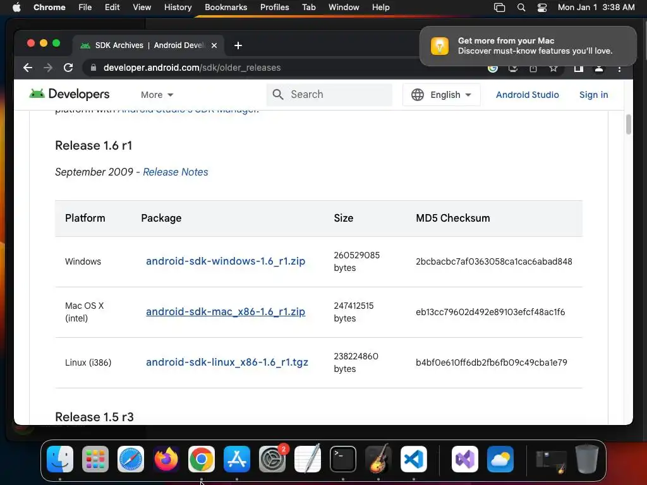
Task: Open the File menu
Action: [85, 8]
